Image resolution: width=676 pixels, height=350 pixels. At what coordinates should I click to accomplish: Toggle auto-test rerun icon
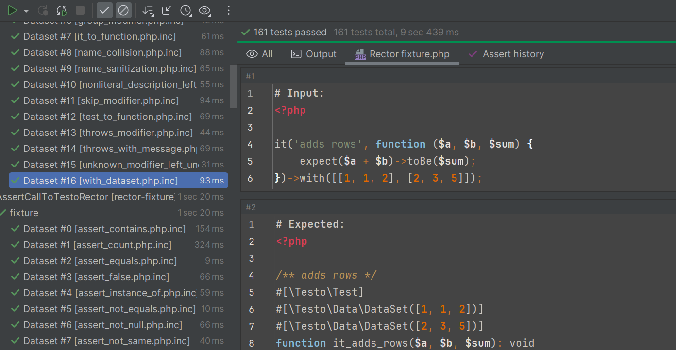pos(62,10)
